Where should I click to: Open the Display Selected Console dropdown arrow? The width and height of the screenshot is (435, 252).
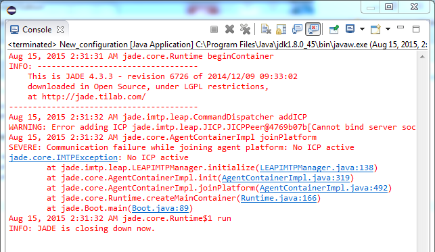click(362, 29)
